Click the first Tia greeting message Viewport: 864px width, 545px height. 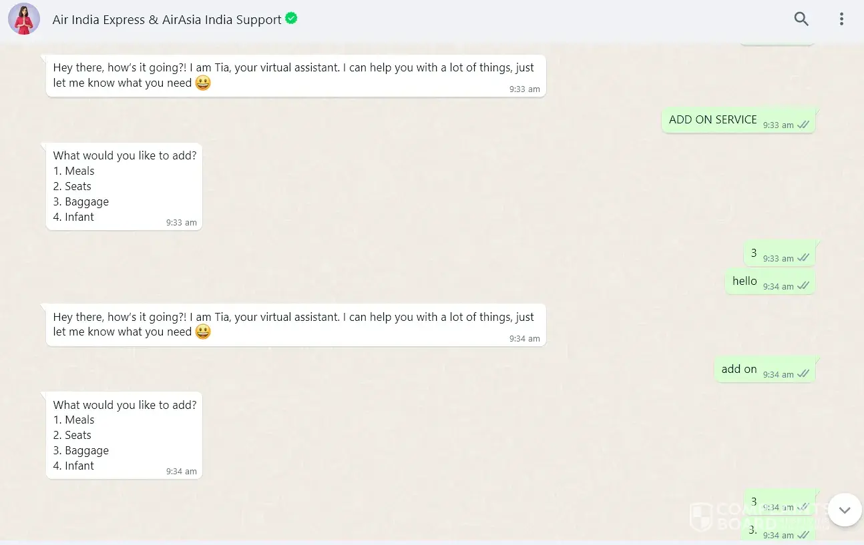tap(296, 75)
